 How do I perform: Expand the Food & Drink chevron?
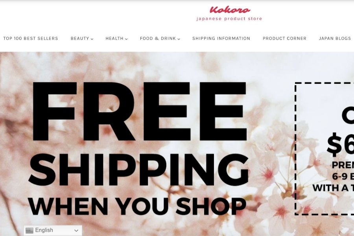179,39
